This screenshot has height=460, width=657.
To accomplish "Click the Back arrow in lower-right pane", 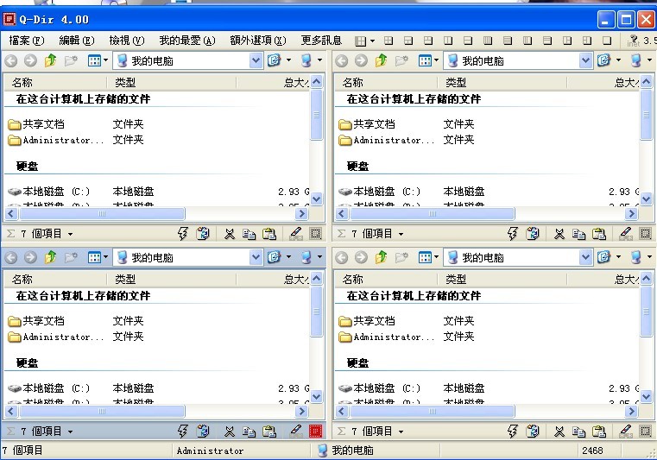I will click(342, 258).
